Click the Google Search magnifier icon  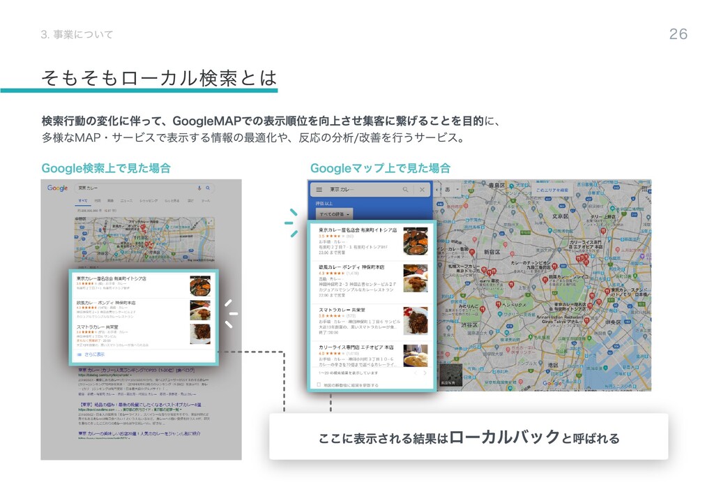pos(208,188)
